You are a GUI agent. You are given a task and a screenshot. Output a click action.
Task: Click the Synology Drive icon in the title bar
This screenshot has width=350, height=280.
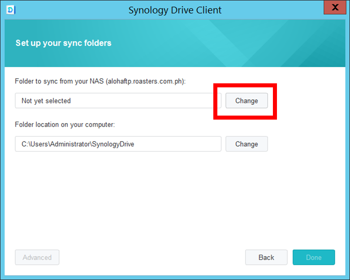tap(11, 10)
